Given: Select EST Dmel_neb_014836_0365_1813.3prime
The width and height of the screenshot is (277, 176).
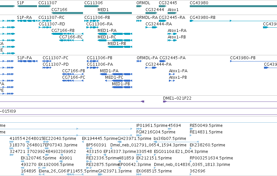Looking at the screenshot, I should click(x=155, y=168).
